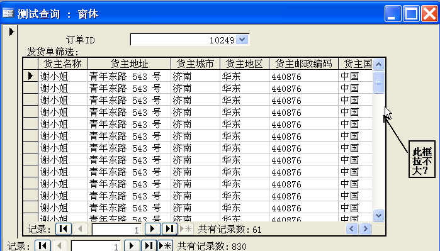Go to first record in main form navigator
This screenshot has width=440, height=251.
click(x=43, y=246)
